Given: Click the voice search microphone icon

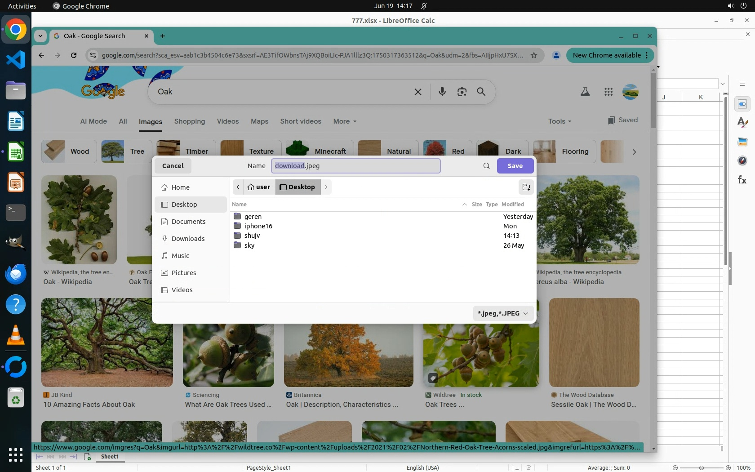Looking at the screenshot, I should (442, 92).
